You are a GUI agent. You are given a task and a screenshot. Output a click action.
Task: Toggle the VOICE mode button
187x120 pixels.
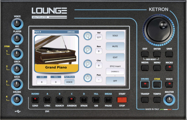point(169,84)
